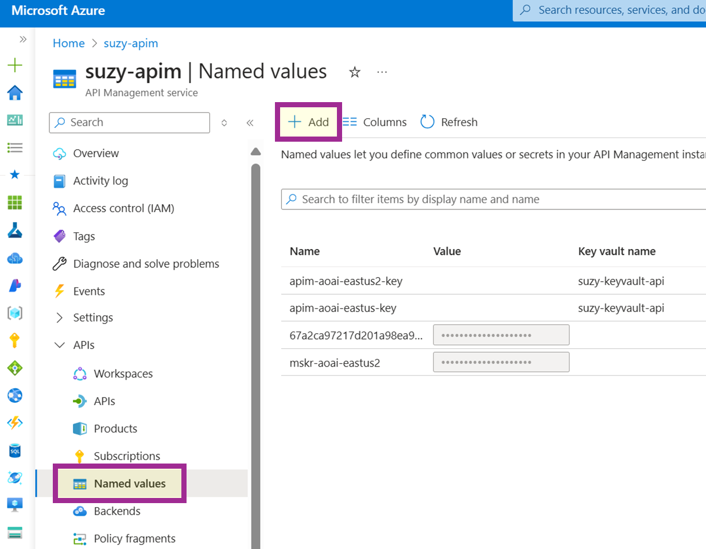Collapse the APIs menu group

click(60, 345)
